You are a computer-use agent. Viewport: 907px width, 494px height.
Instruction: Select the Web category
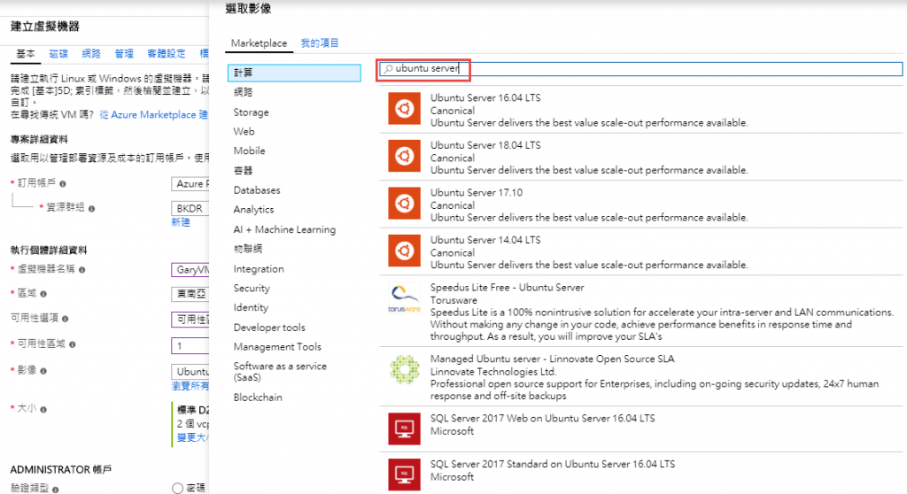[x=244, y=131]
